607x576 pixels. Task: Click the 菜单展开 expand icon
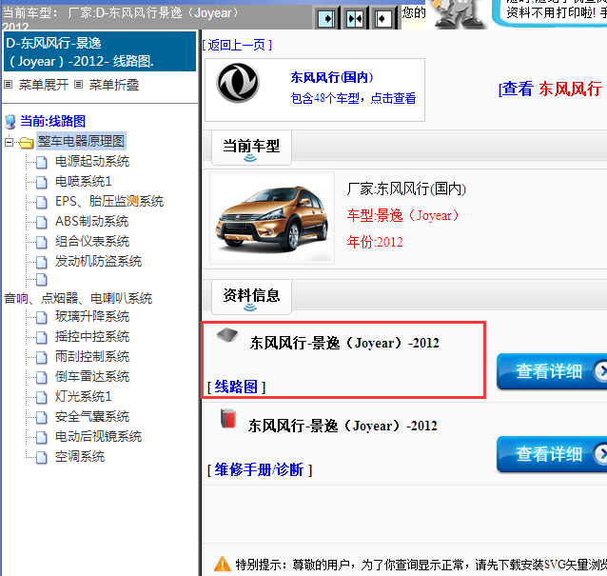click(x=9, y=85)
